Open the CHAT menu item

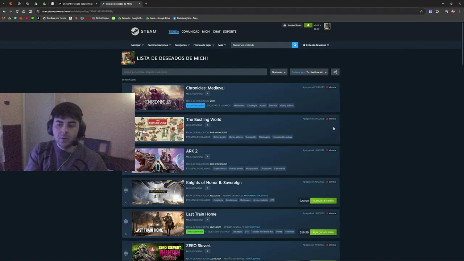pyautogui.click(x=216, y=32)
